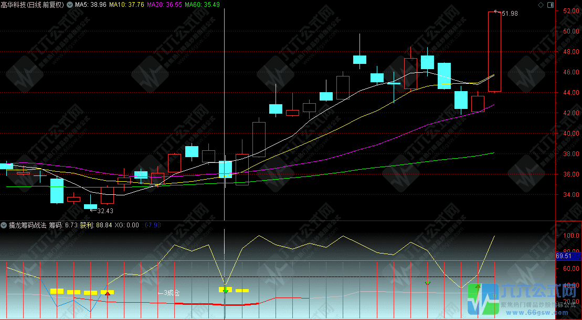Screen dimensions: 582x320
Task: Click the green arrow signal near 40.00
Action: (428, 283)
